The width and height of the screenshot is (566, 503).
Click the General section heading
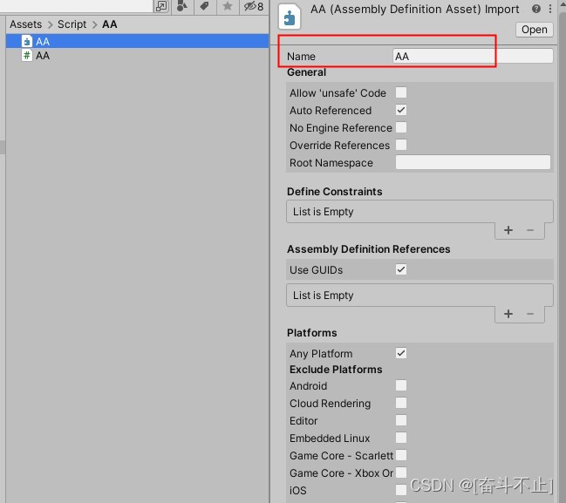coord(306,72)
